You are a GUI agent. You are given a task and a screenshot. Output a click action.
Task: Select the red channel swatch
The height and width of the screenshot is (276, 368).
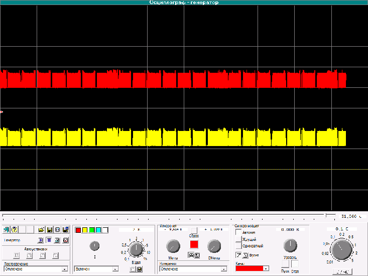[78, 230]
